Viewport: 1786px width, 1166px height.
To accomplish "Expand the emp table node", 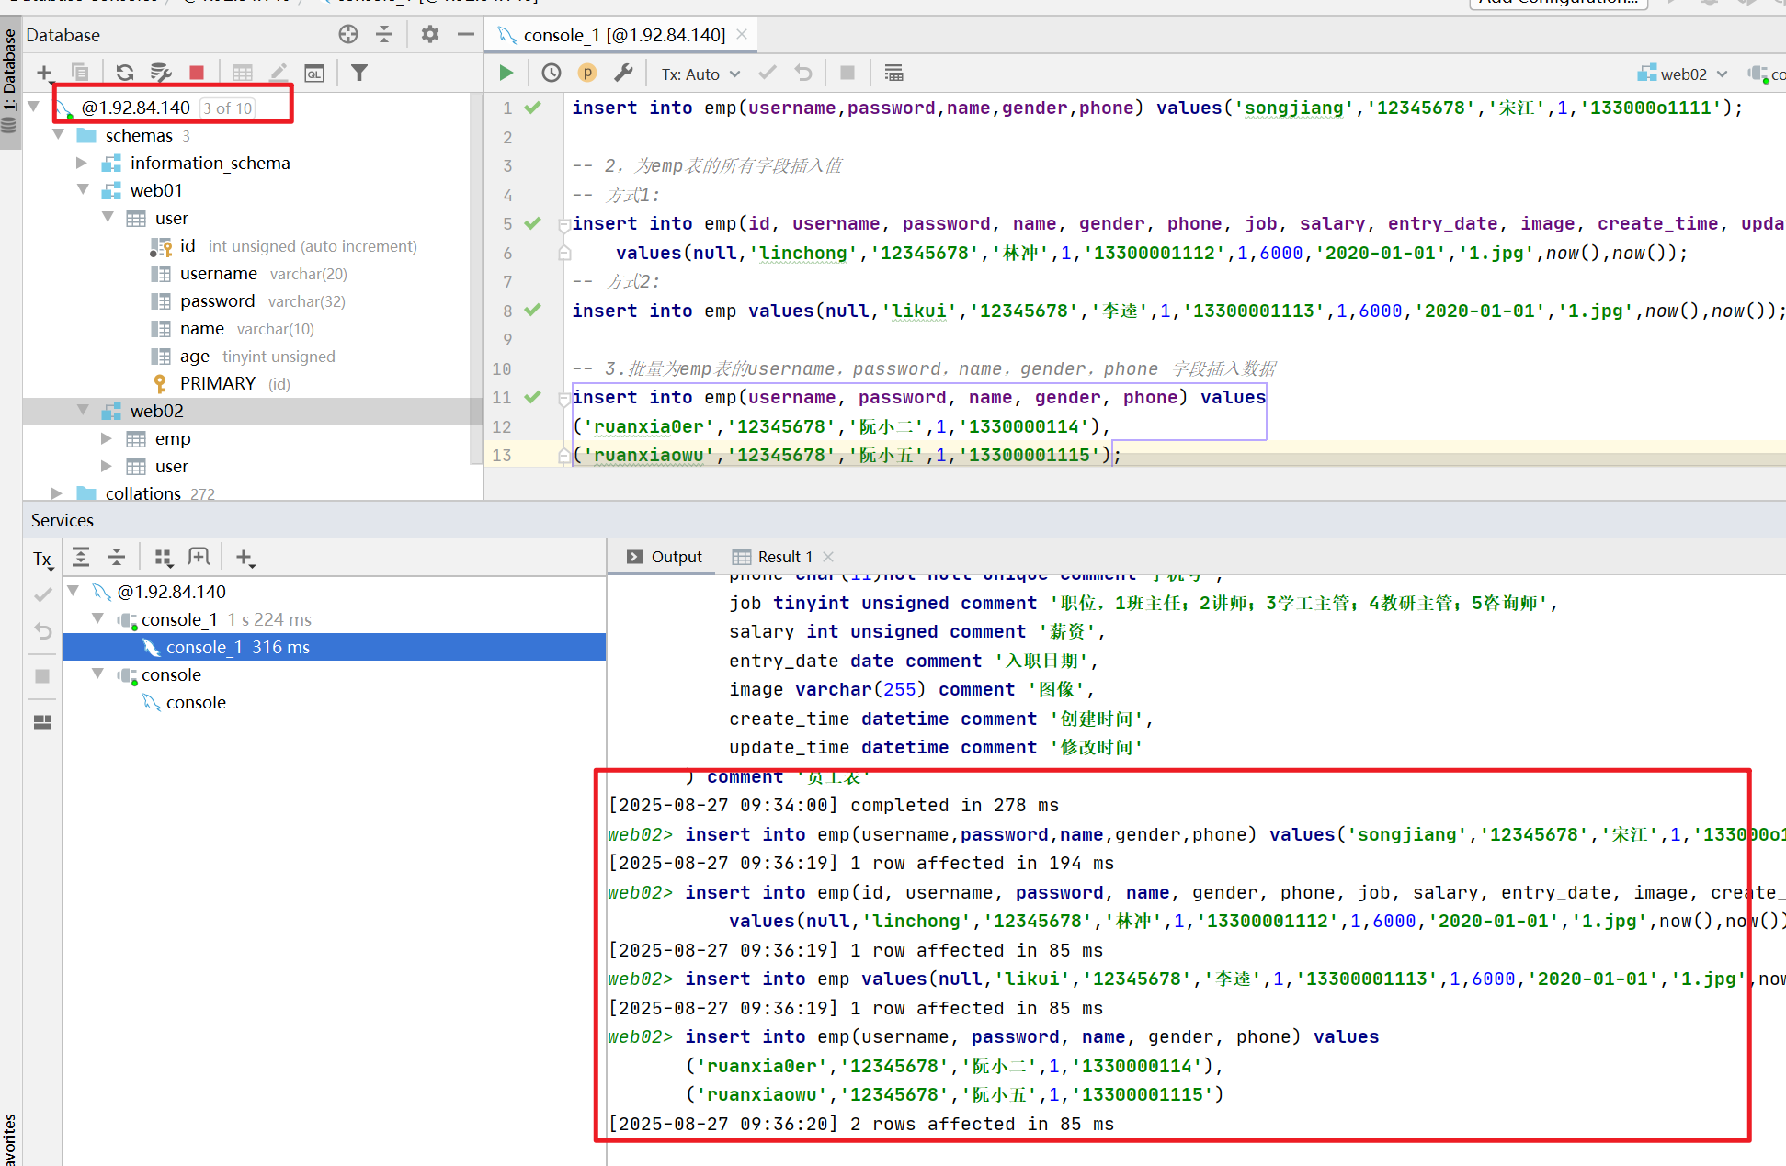I will (107, 438).
